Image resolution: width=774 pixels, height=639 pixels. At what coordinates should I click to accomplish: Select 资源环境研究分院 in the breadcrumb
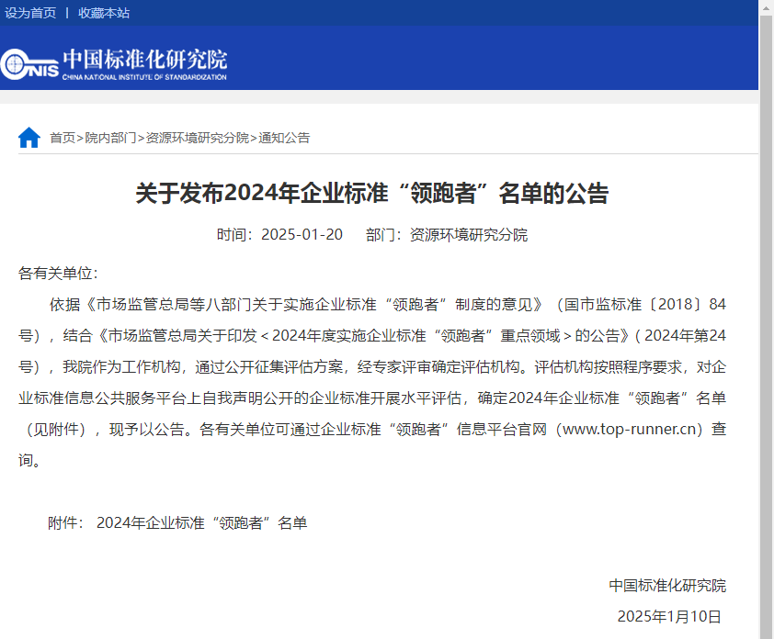pyautogui.click(x=197, y=138)
